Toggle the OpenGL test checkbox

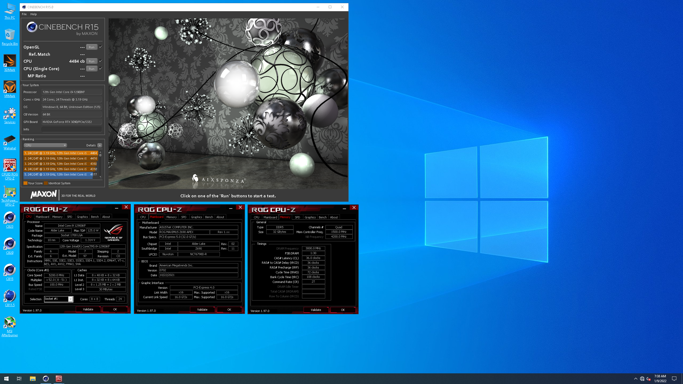click(x=101, y=47)
